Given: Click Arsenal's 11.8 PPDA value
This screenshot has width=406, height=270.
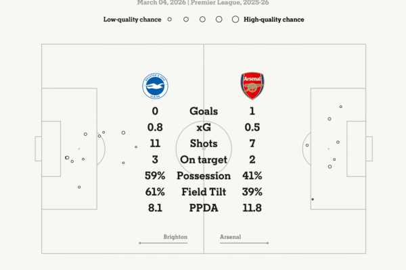Looking at the screenshot, I should [252, 208].
